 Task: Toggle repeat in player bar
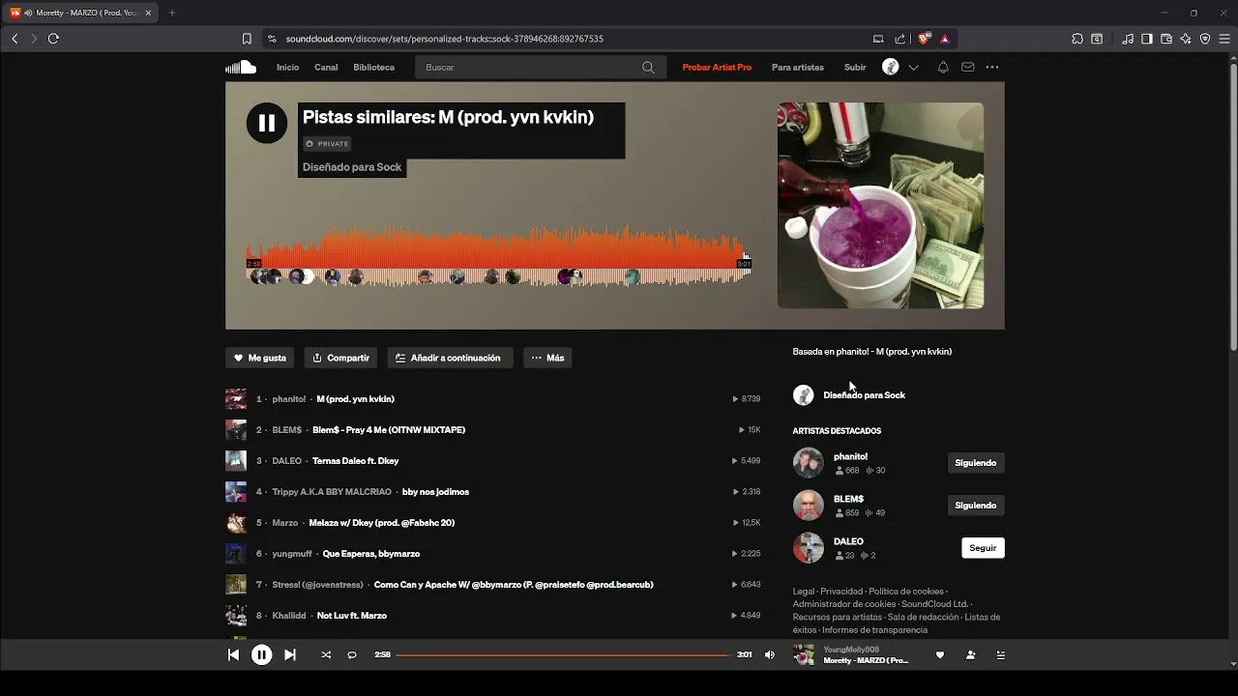point(352,654)
